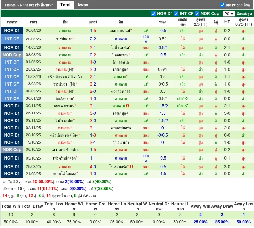Click red card icon beside สามคาม on 30/11/25
The width and height of the screenshot is (254, 228).
128,106
